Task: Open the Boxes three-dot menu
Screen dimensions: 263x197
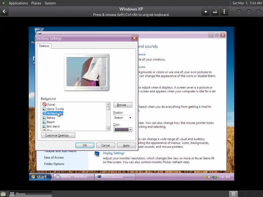Action: click(224, 12)
